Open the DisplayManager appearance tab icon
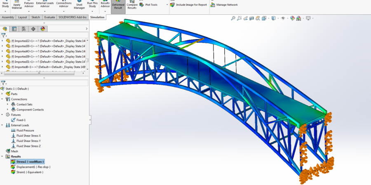 (43, 29)
